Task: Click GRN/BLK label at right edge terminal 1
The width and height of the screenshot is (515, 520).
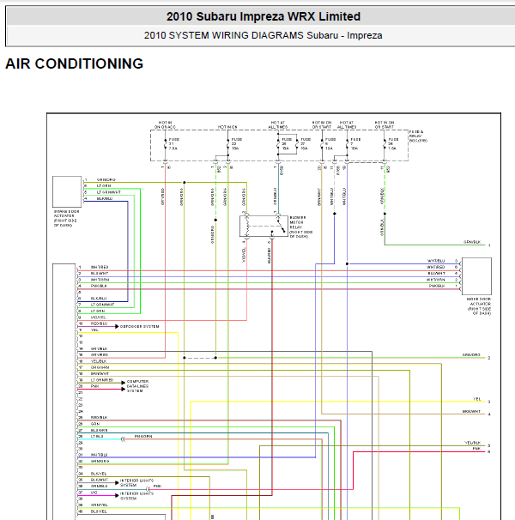Action: point(472,242)
